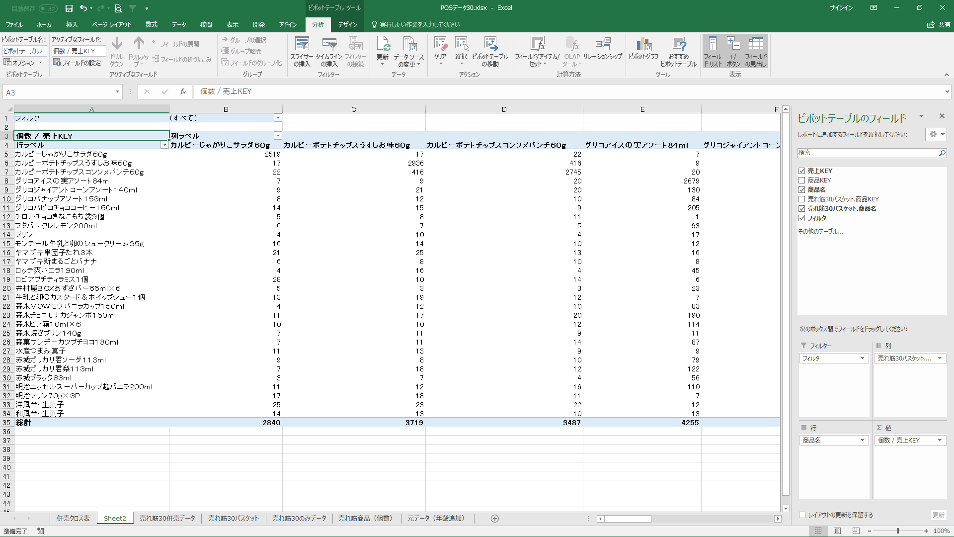Switch to page break preview icon

click(856, 531)
